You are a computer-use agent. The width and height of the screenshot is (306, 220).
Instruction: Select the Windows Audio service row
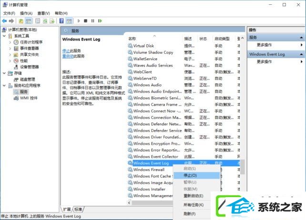tap(184, 85)
